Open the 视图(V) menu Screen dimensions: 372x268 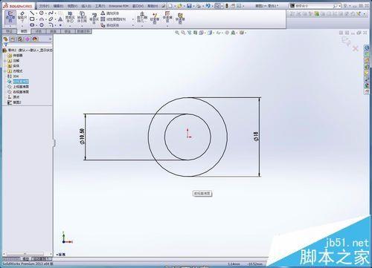click(x=72, y=6)
